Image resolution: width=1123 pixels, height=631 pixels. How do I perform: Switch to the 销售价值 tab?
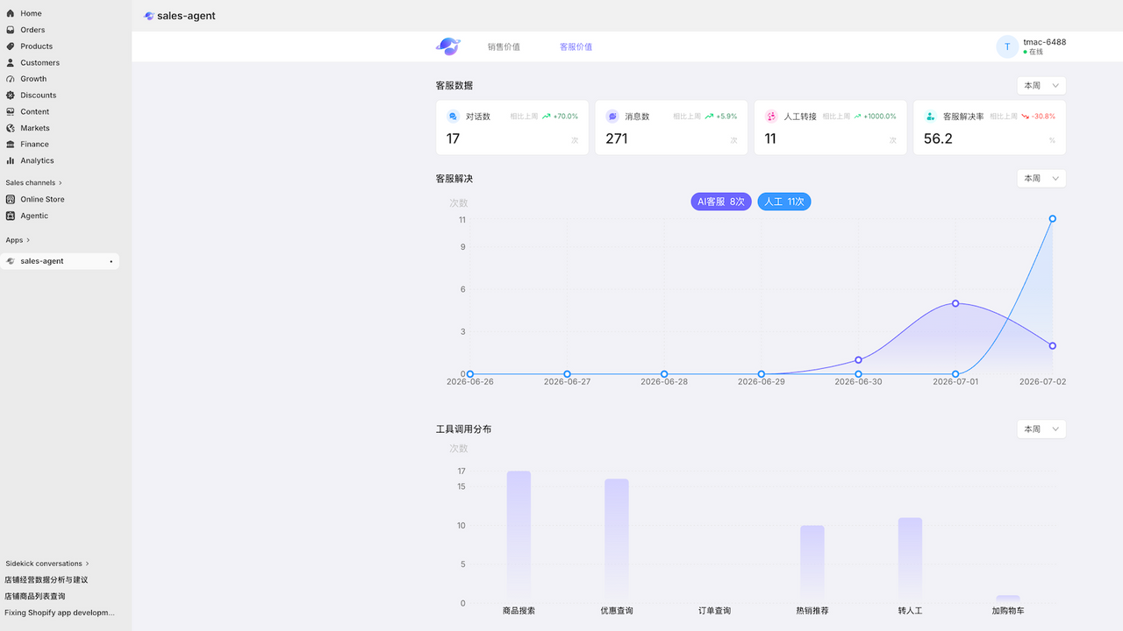click(x=504, y=46)
